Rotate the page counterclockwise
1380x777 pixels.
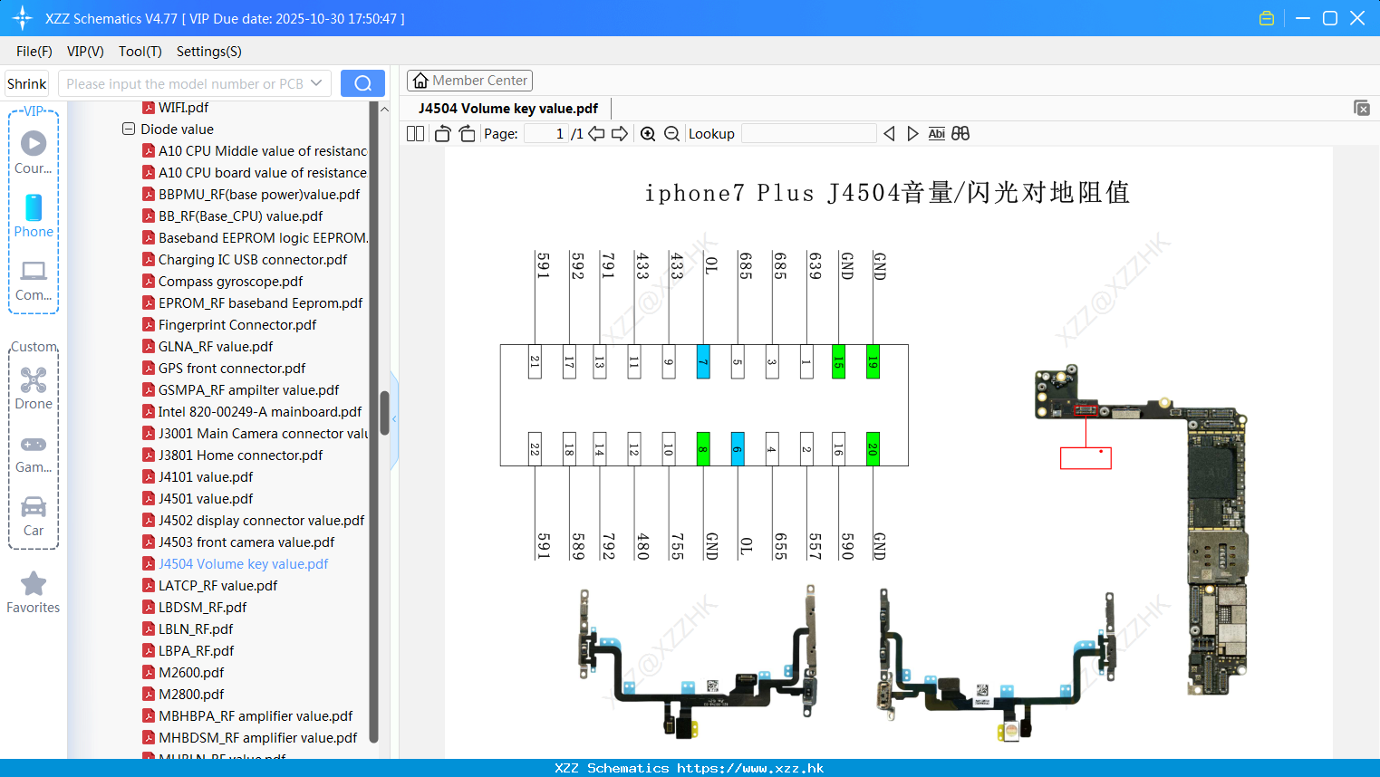[442, 134]
